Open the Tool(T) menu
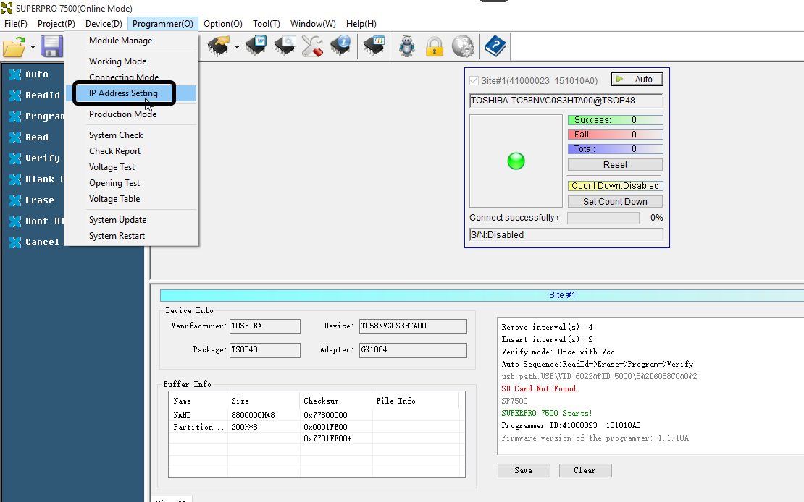 pos(265,23)
